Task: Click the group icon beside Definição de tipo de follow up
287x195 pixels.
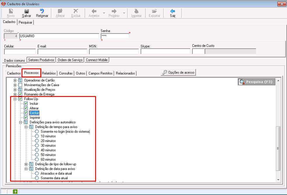Action: (x=31, y=164)
